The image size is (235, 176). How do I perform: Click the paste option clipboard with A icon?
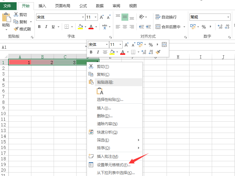(x=100, y=91)
